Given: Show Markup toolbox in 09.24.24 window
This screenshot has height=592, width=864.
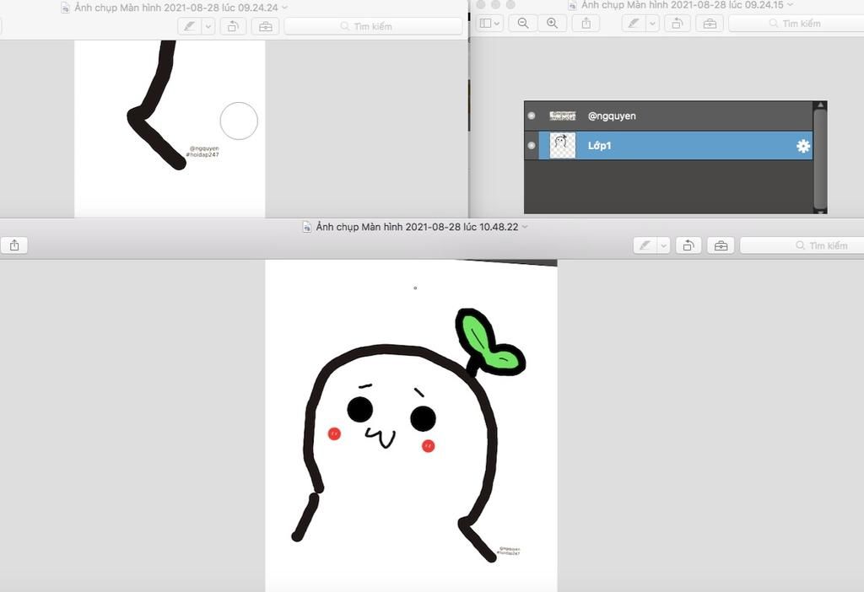Looking at the screenshot, I should click(266, 26).
